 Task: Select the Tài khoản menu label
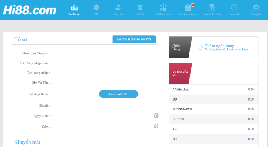(74, 14)
